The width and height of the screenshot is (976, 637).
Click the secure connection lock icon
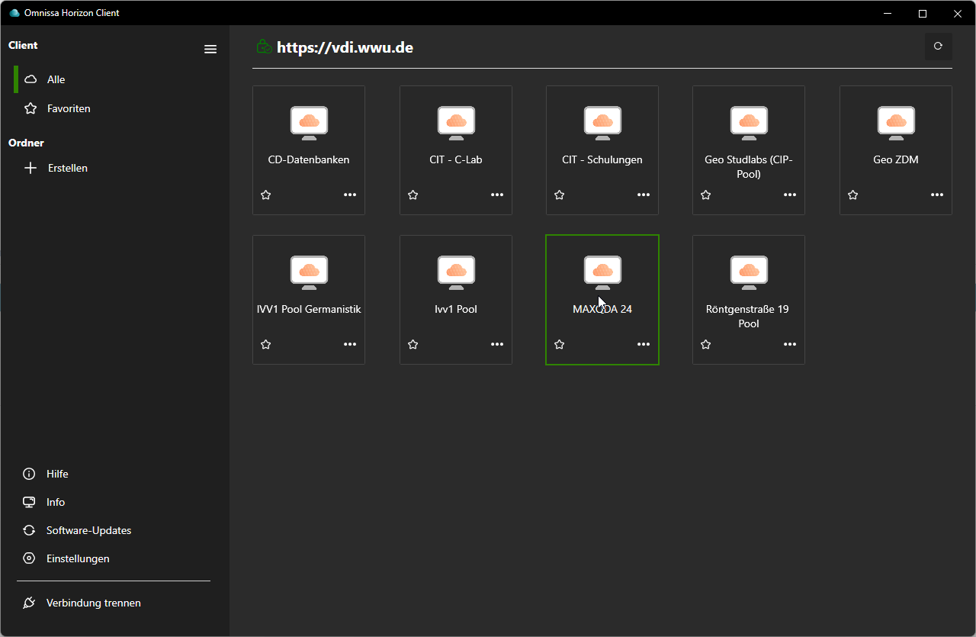point(264,47)
